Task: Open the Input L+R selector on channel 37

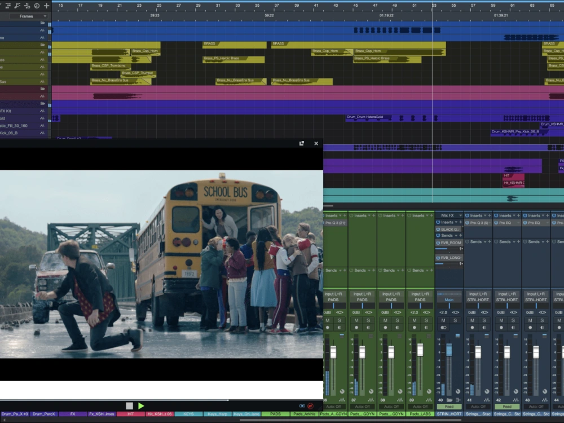Action: pyautogui.click(x=362, y=294)
